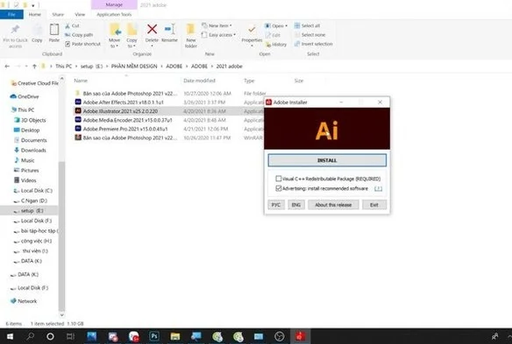Click the PYC language button
The width and height of the screenshot is (512, 344).
point(276,205)
